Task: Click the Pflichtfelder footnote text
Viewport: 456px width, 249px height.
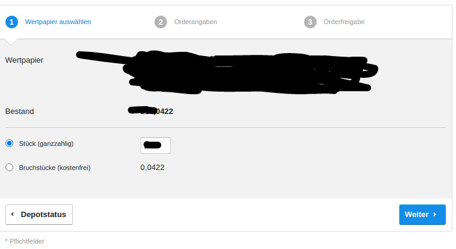Action: (x=25, y=241)
